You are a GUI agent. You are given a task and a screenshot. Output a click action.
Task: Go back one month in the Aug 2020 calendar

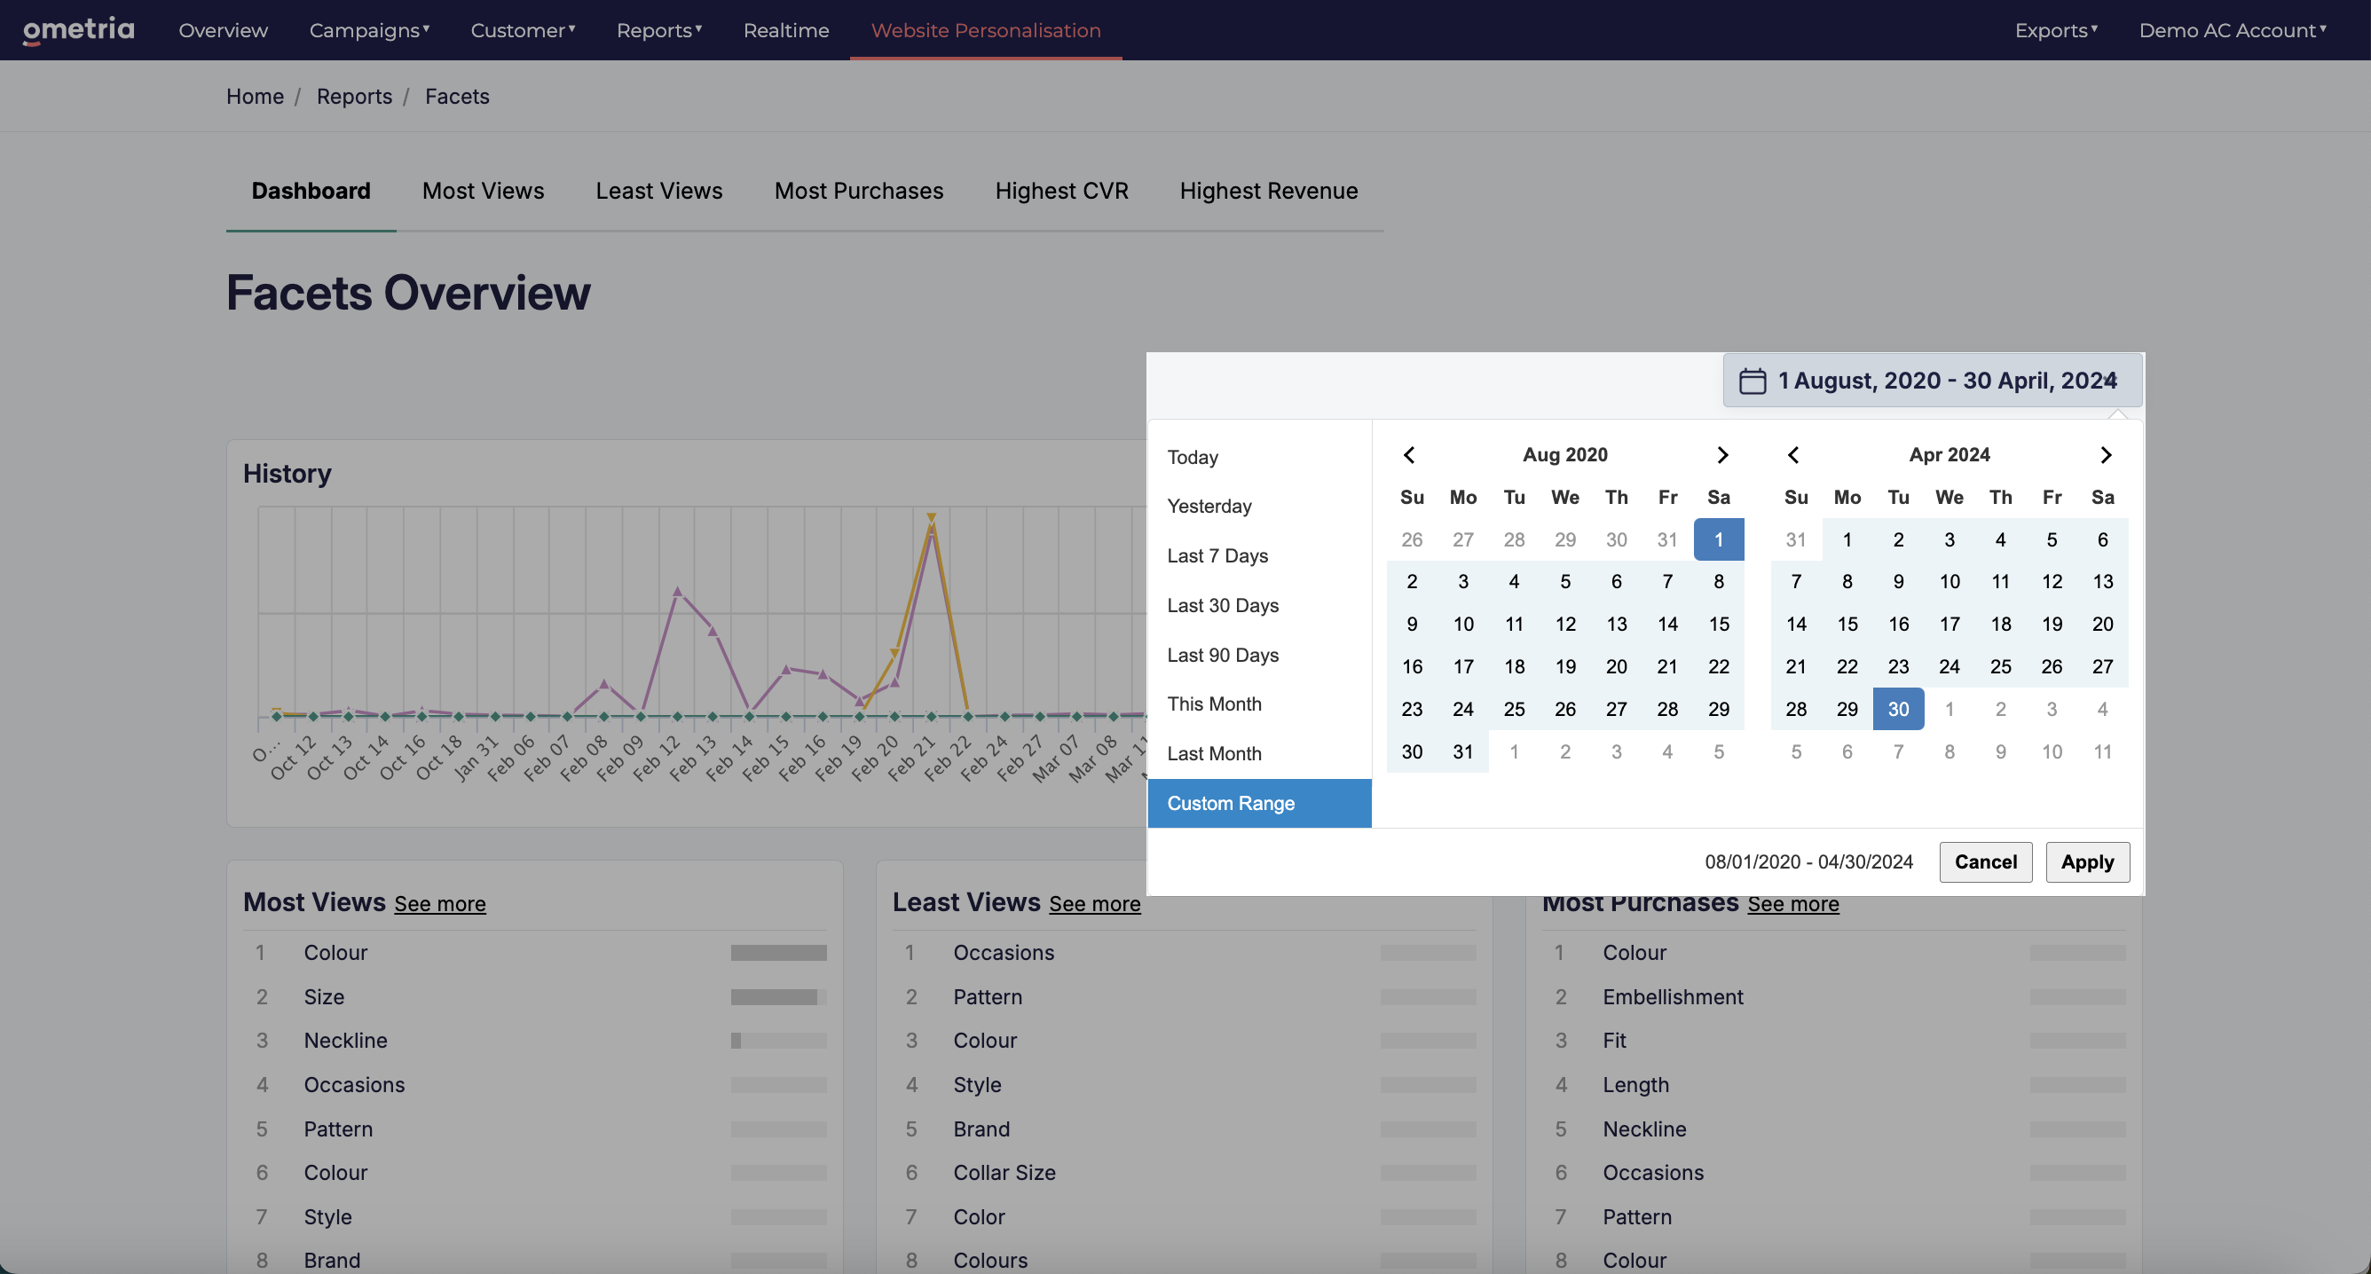point(1408,455)
